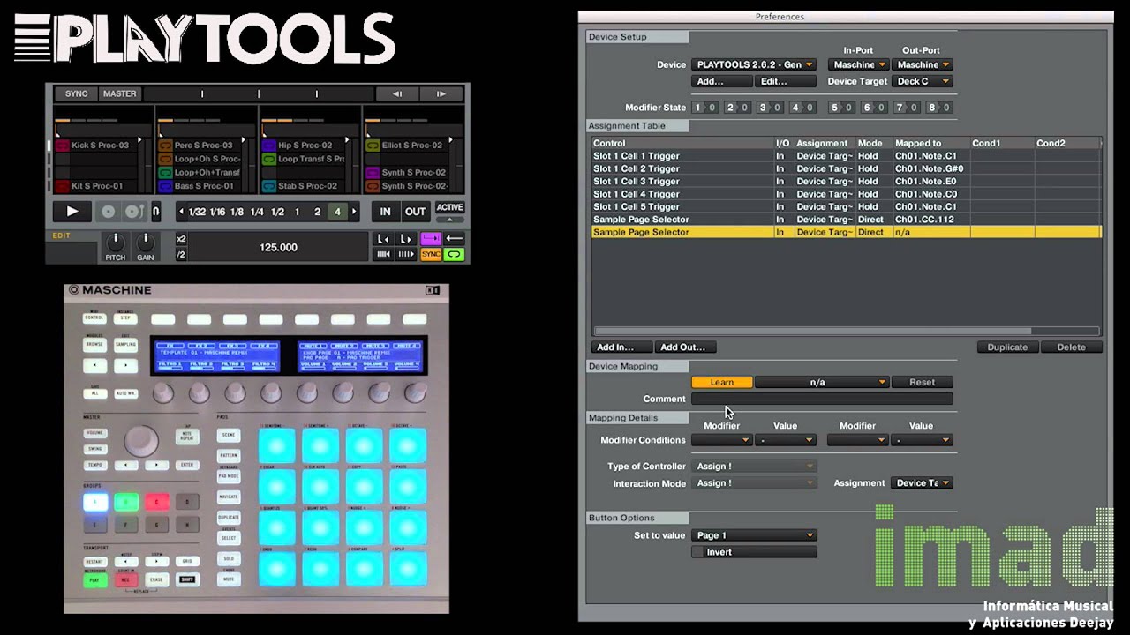The height and width of the screenshot is (635, 1130).
Task: Click Hip S Proc-02 purple cell icon
Action: [268, 146]
